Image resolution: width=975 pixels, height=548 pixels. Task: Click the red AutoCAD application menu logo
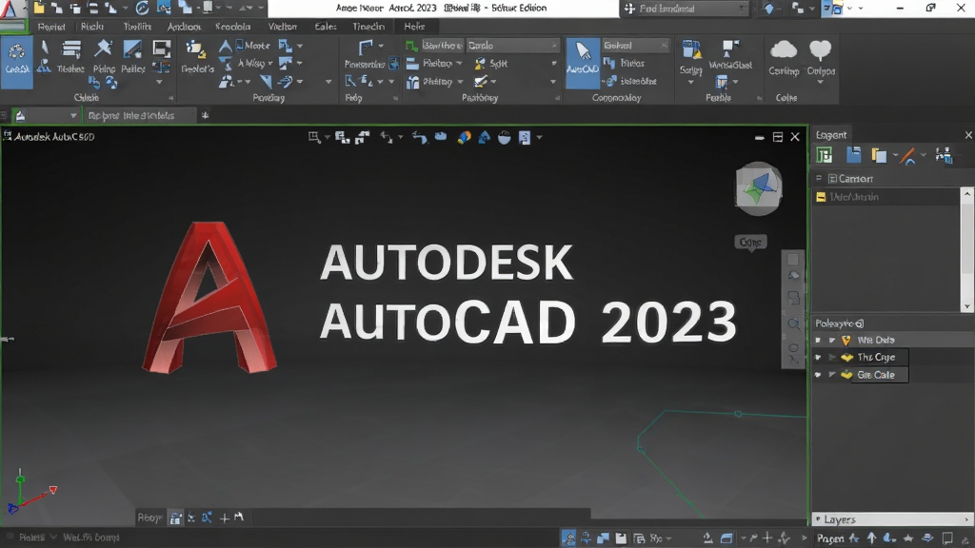pyautogui.click(x=8, y=9)
